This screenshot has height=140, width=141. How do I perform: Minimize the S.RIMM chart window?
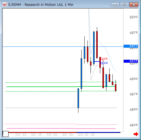point(115,5)
